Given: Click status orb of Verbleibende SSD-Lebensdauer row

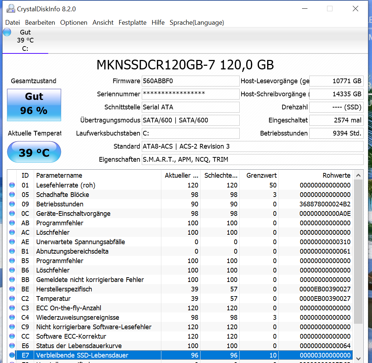Looking at the screenshot, I should (12, 355).
